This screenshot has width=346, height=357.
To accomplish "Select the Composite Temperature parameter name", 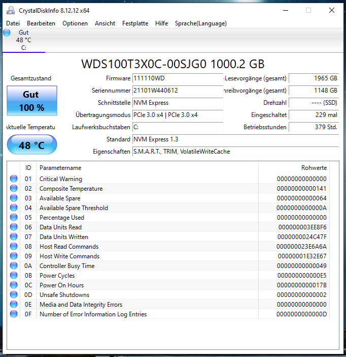I will coord(71,189).
